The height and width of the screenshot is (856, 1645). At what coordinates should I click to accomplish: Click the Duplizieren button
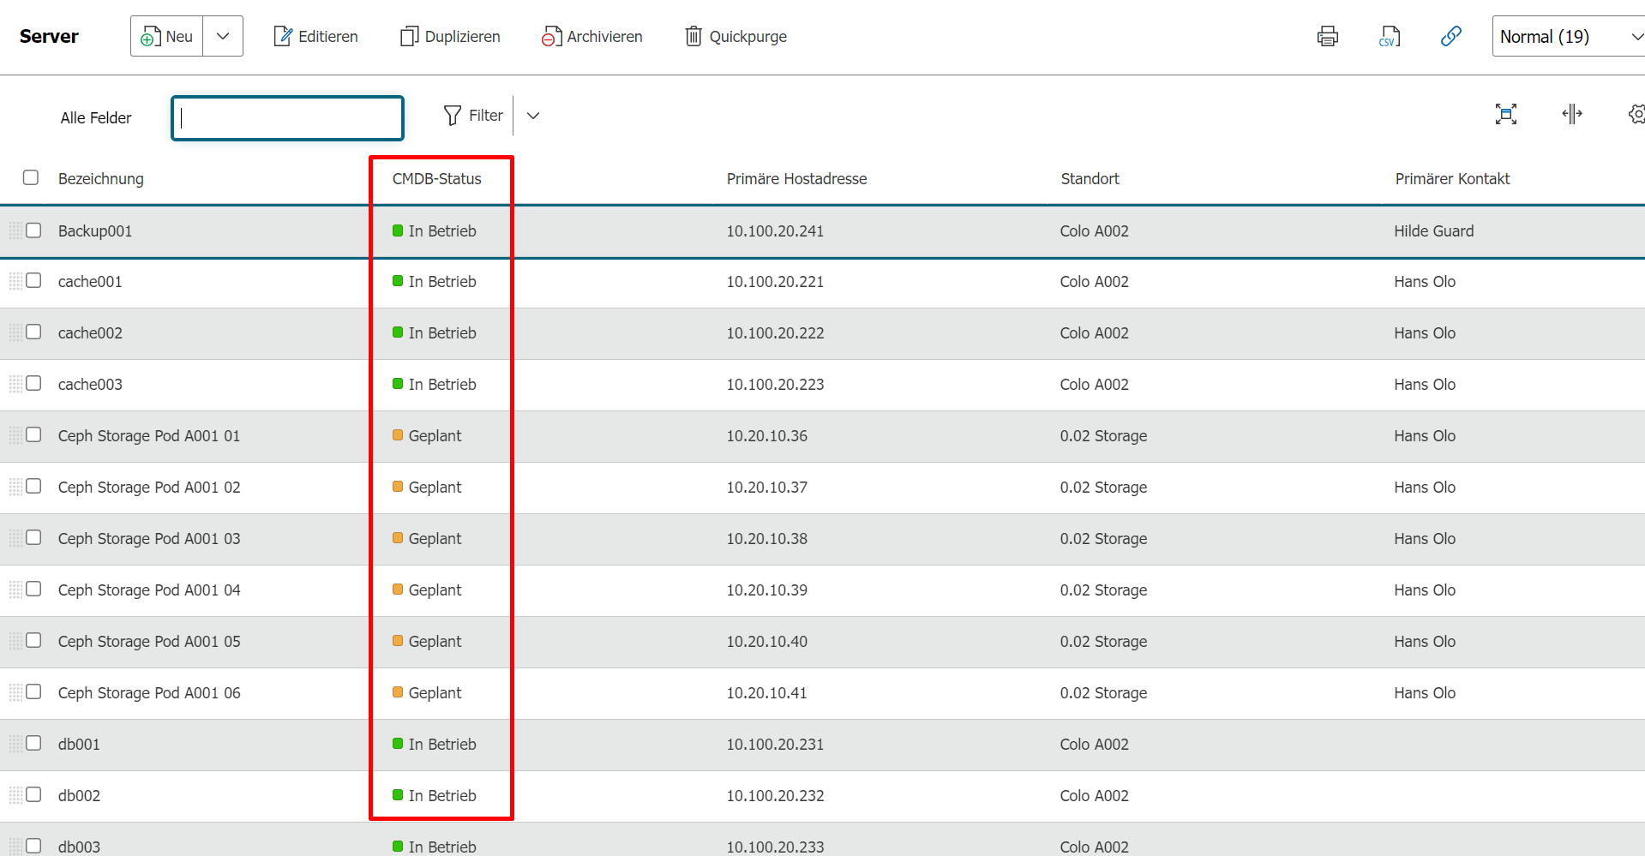point(450,36)
